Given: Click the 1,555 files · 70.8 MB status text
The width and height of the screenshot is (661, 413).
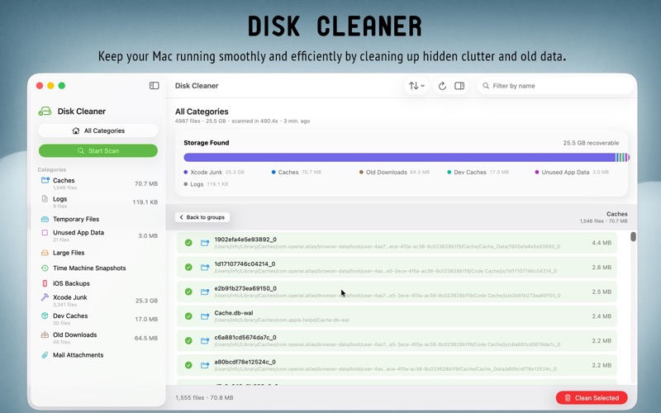Looking at the screenshot, I should [x=204, y=398].
